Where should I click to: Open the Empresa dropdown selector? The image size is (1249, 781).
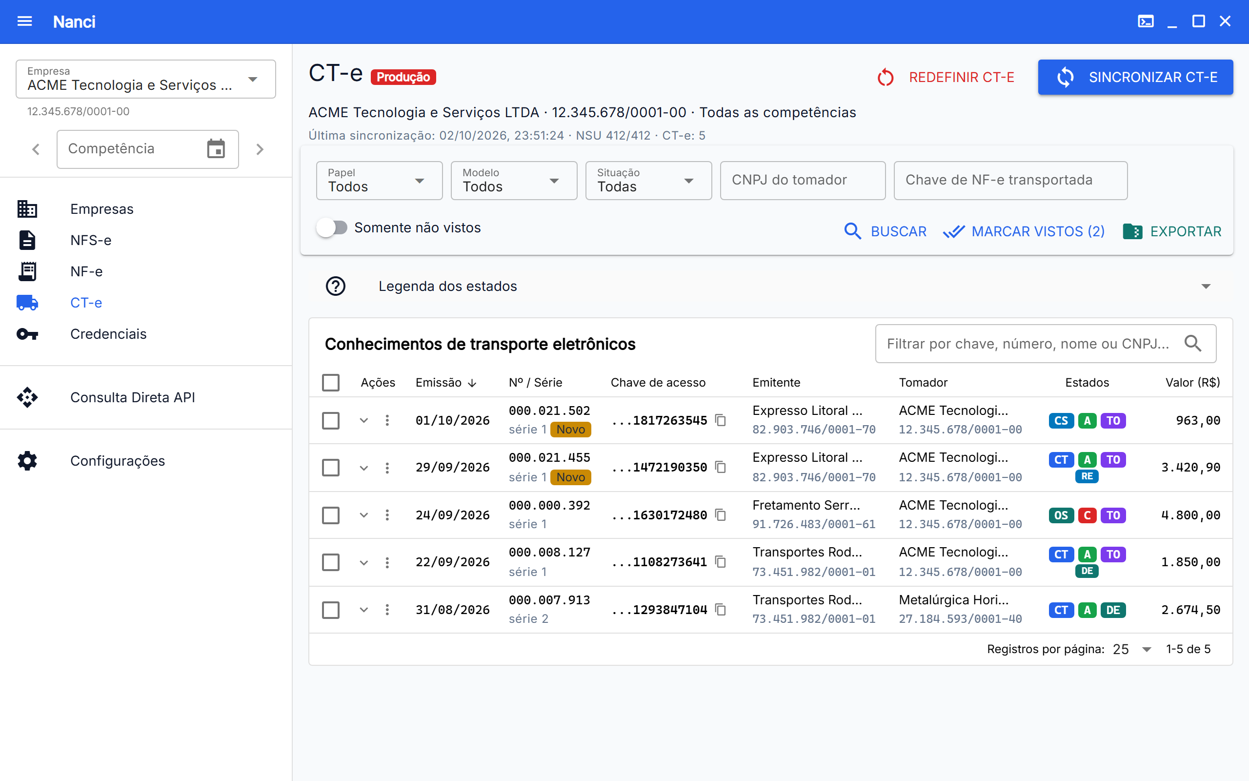coord(145,79)
